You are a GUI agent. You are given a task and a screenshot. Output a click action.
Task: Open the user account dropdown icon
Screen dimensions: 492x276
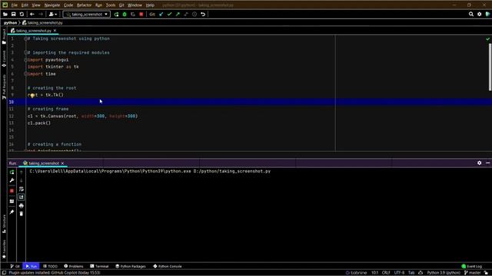click(x=53, y=14)
